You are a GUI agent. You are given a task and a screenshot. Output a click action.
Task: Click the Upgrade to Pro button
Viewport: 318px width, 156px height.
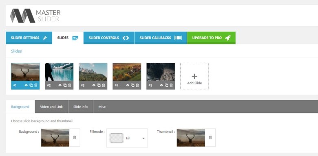tap(211, 38)
